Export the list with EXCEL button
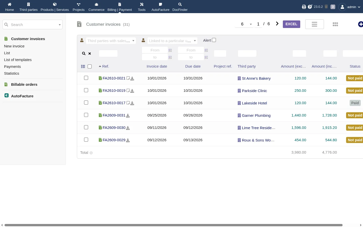Viewport: 363px width, 227px height. click(291, 24)
